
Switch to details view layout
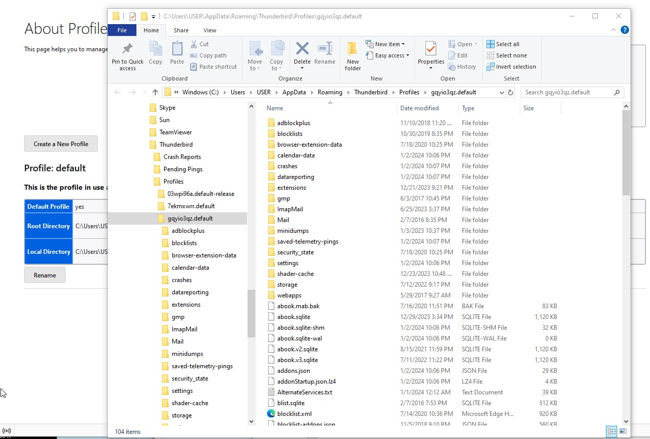[612, 431]
